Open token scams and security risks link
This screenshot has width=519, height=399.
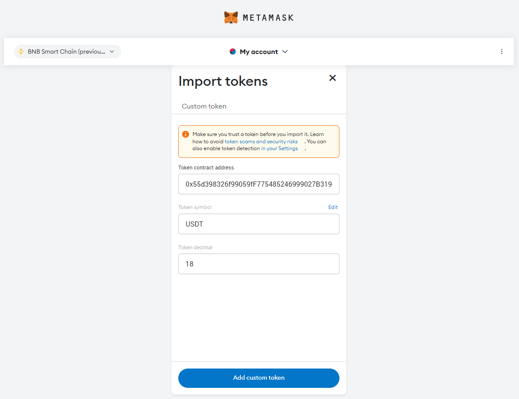coord(261,142)
